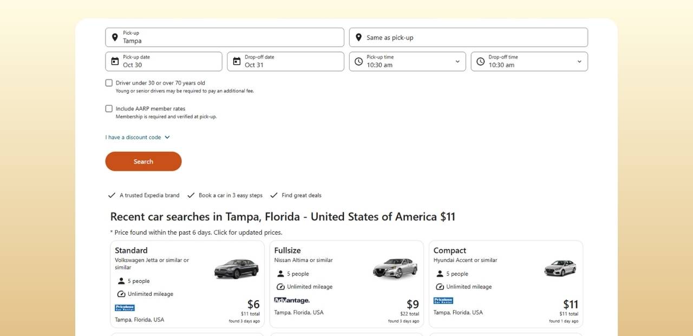693x336 pixels.
Task: Click the checkmark beside 'A trusted Expedia brand'
Action: pyautogui.click(x=112, y=195)
